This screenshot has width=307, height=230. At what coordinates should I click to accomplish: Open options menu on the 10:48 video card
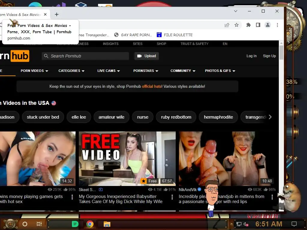pos(272,197)
